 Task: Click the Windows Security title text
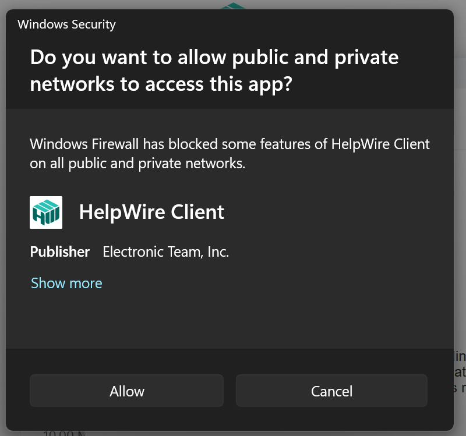click(x=66, y=24)
